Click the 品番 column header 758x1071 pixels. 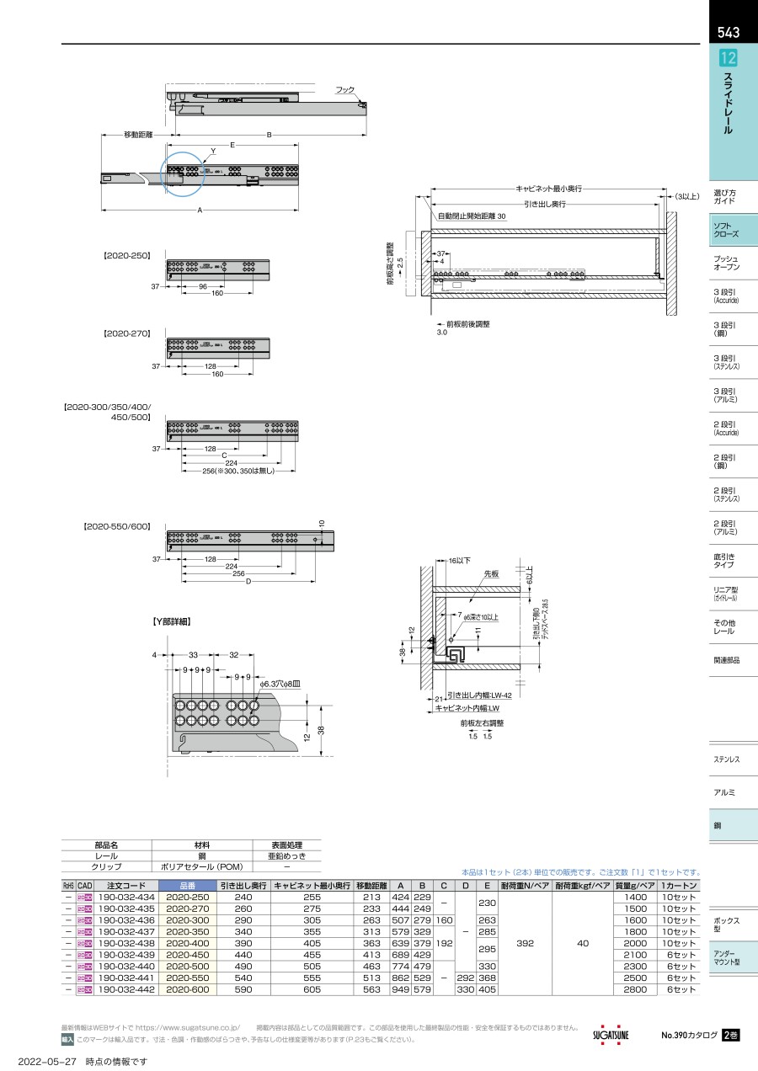coord(187,886)
